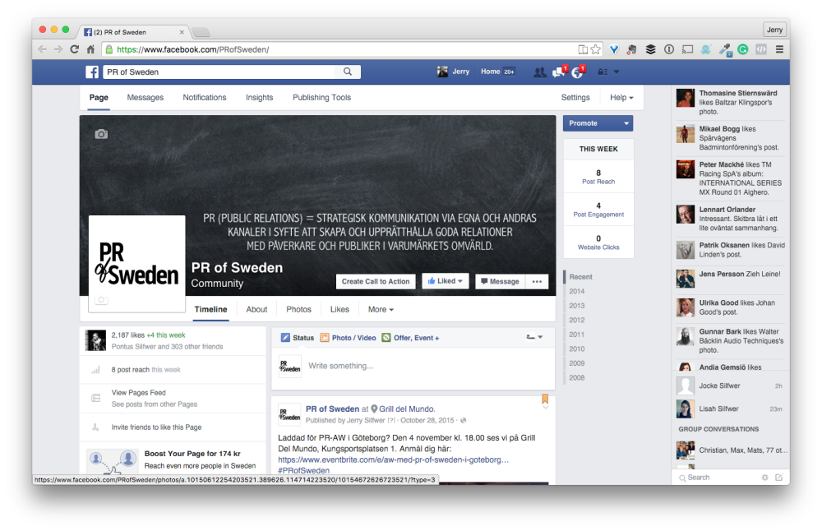The width and height of the screenshot is (822, 531).
Task: Click the 1Password circle extension icon
Action: point(669,49)
